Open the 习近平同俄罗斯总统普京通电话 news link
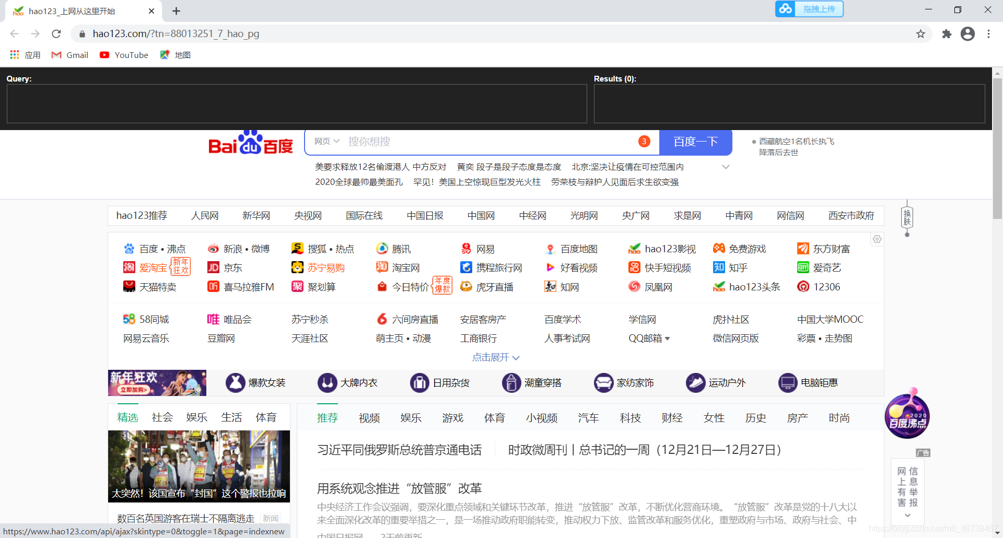Screen dimensions: 1003x538 (399, 450)
